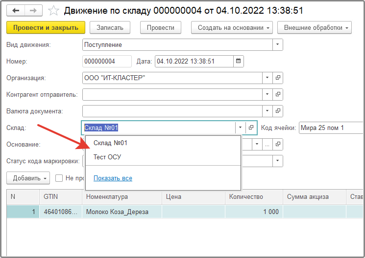Image resolution: width=365 pixels, height=258 pixels.
Task: Expand the Контрагент отправитель dropdown arrow
Action: point(267,94)
